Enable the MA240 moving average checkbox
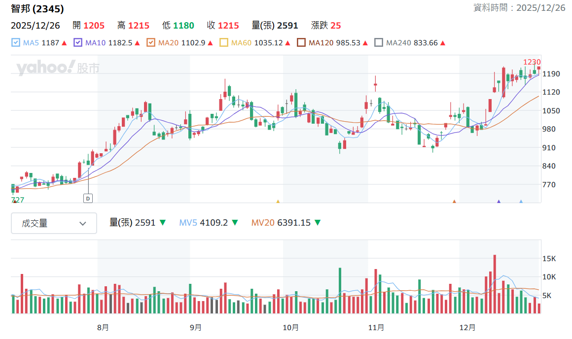Screen dimensions: 572x339 pyautogui.click(x=379, y=43)
